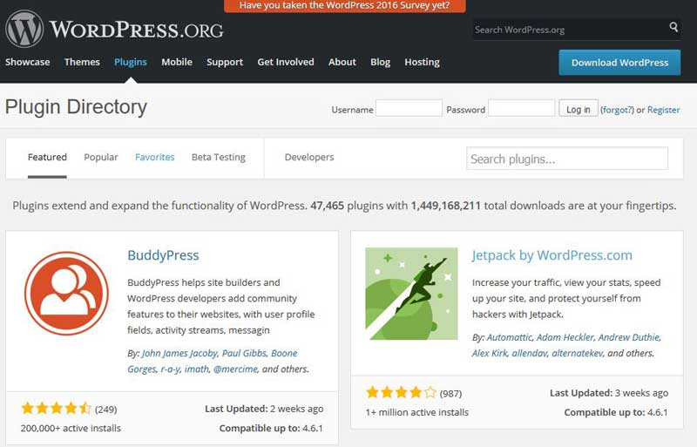Click 'Last Updated: 3 weeks ago' text
697x447 pixels.
tap(609, 393)
